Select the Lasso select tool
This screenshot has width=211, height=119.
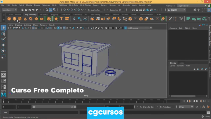tap(3, 34)
